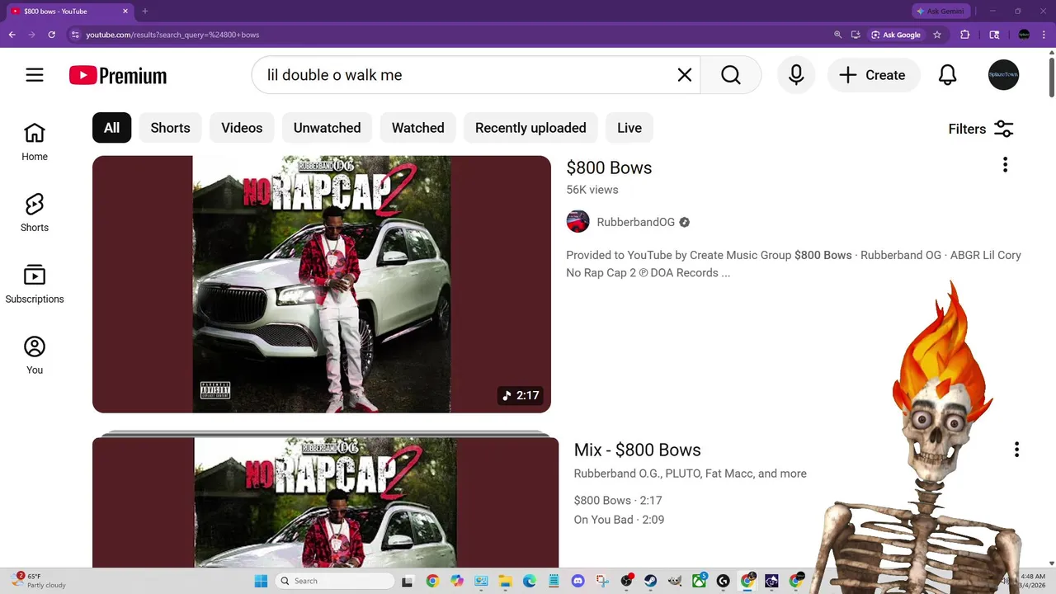Click the Create button
The image size is (1056, 594).
point(874,75)
